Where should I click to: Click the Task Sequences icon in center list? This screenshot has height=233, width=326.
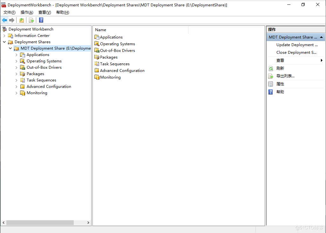coord(97,64)
